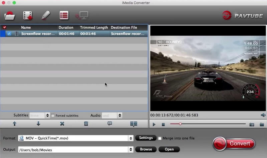Click the add video film icon
267x158 pixels.
tap(28, 16)
